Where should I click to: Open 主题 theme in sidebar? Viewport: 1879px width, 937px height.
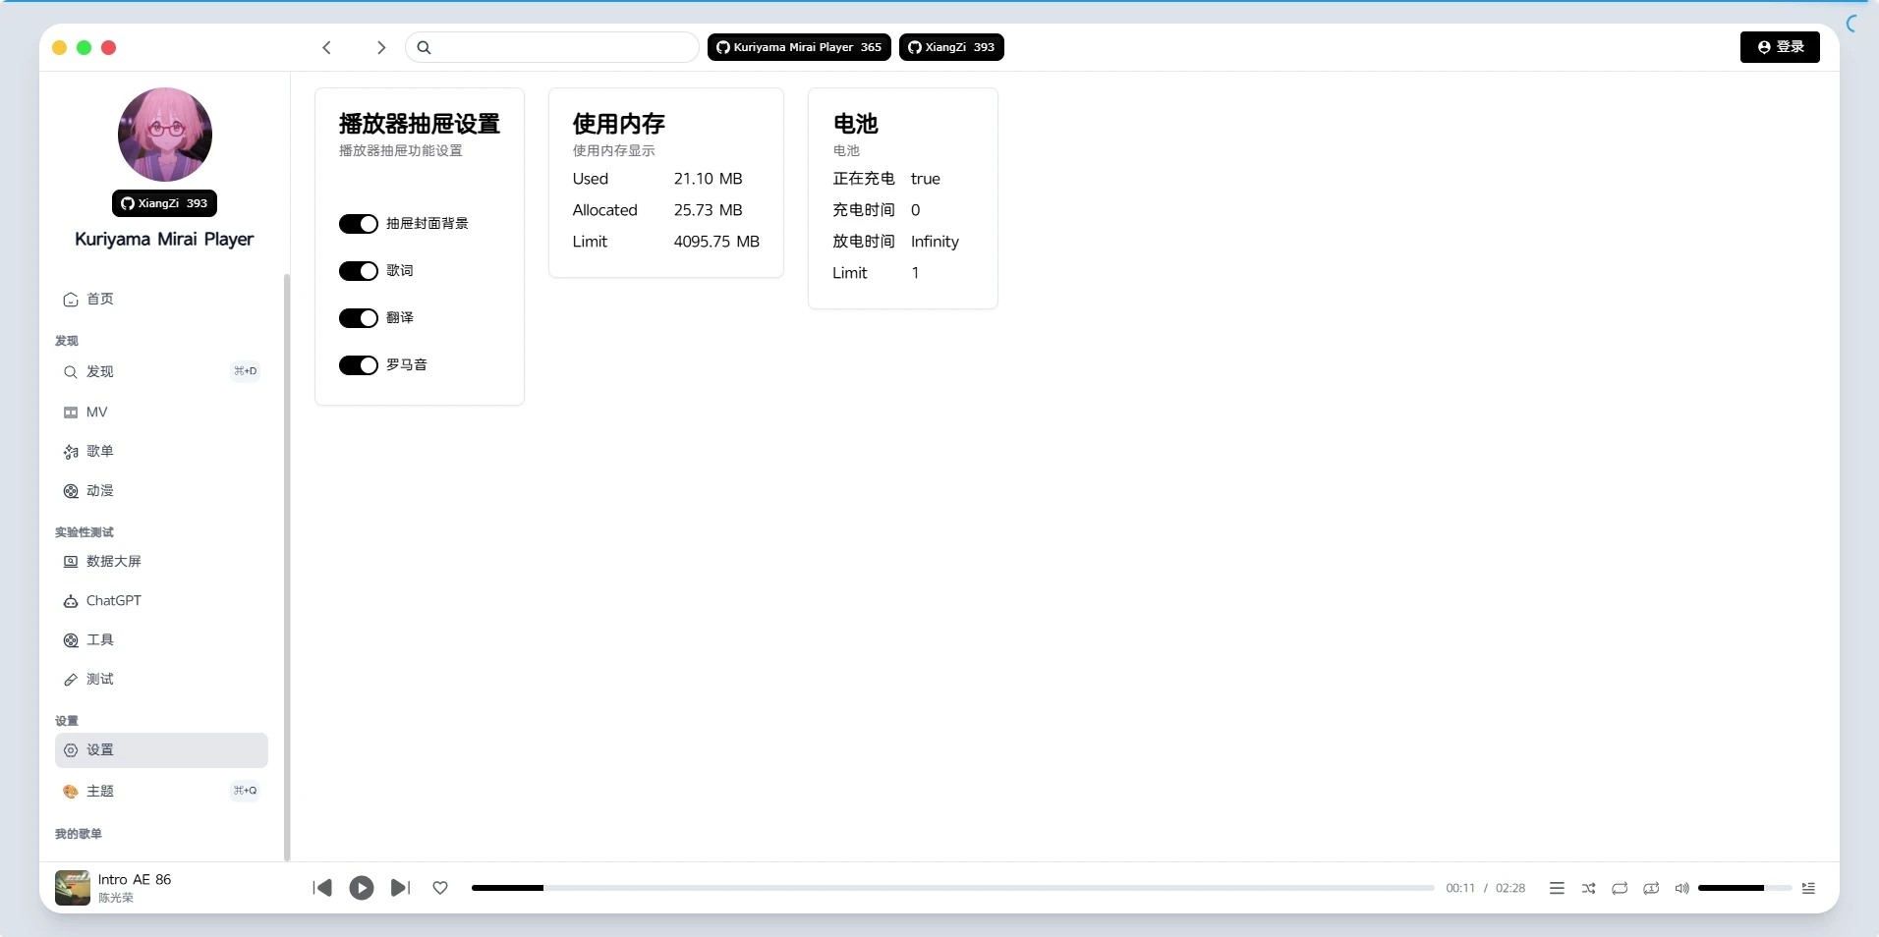tap(161, 791)
